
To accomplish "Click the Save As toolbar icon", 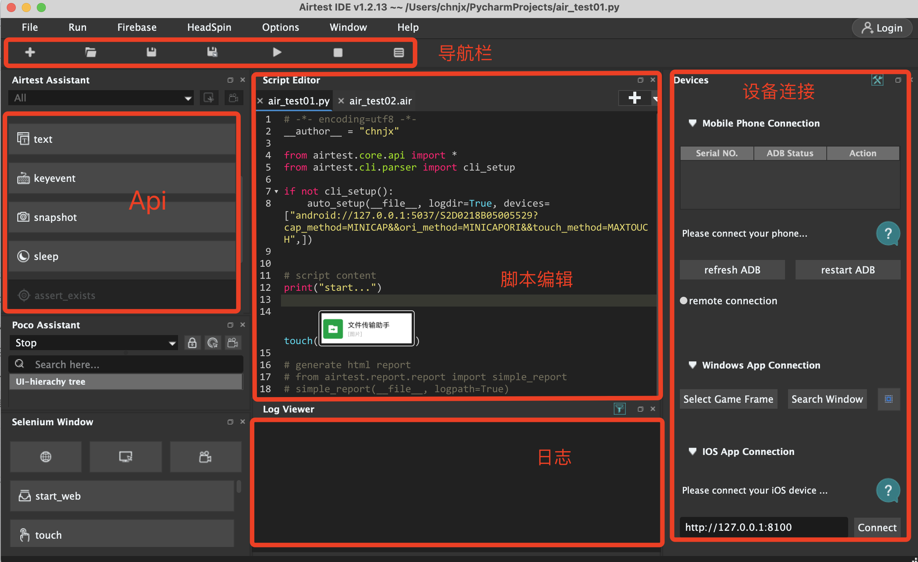I will pos(212,52).
